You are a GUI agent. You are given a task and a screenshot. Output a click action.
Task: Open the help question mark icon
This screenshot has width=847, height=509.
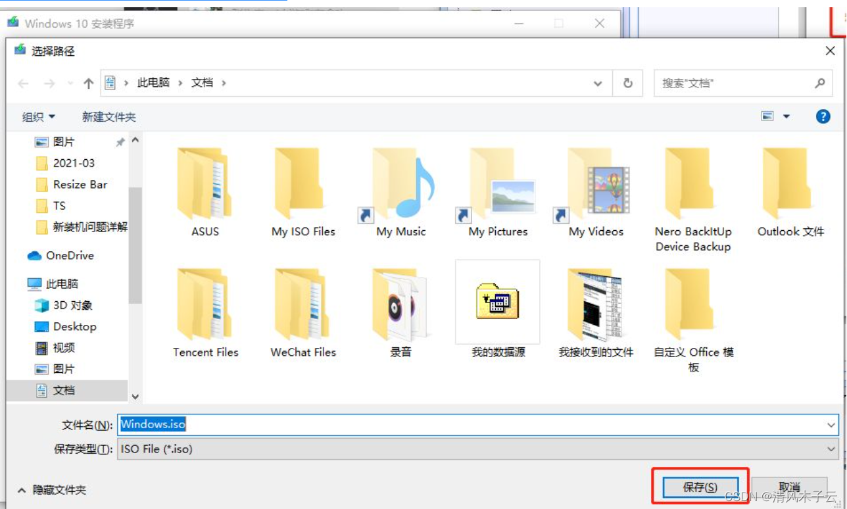[x=823, y=116]
